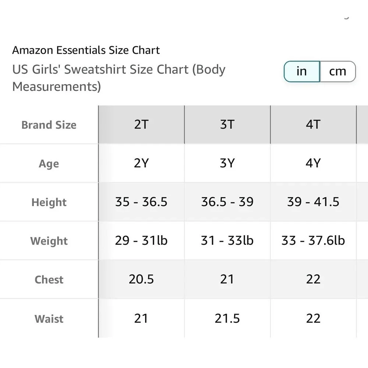Select the 21.5 waist measurement cell
The height and width of the screenshot is (368, 368).
[x=227, y=318]
